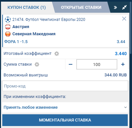Collapse the bet slip with arrows icon
Viewport: 132px width, 128px height.
tap(125, 8)
